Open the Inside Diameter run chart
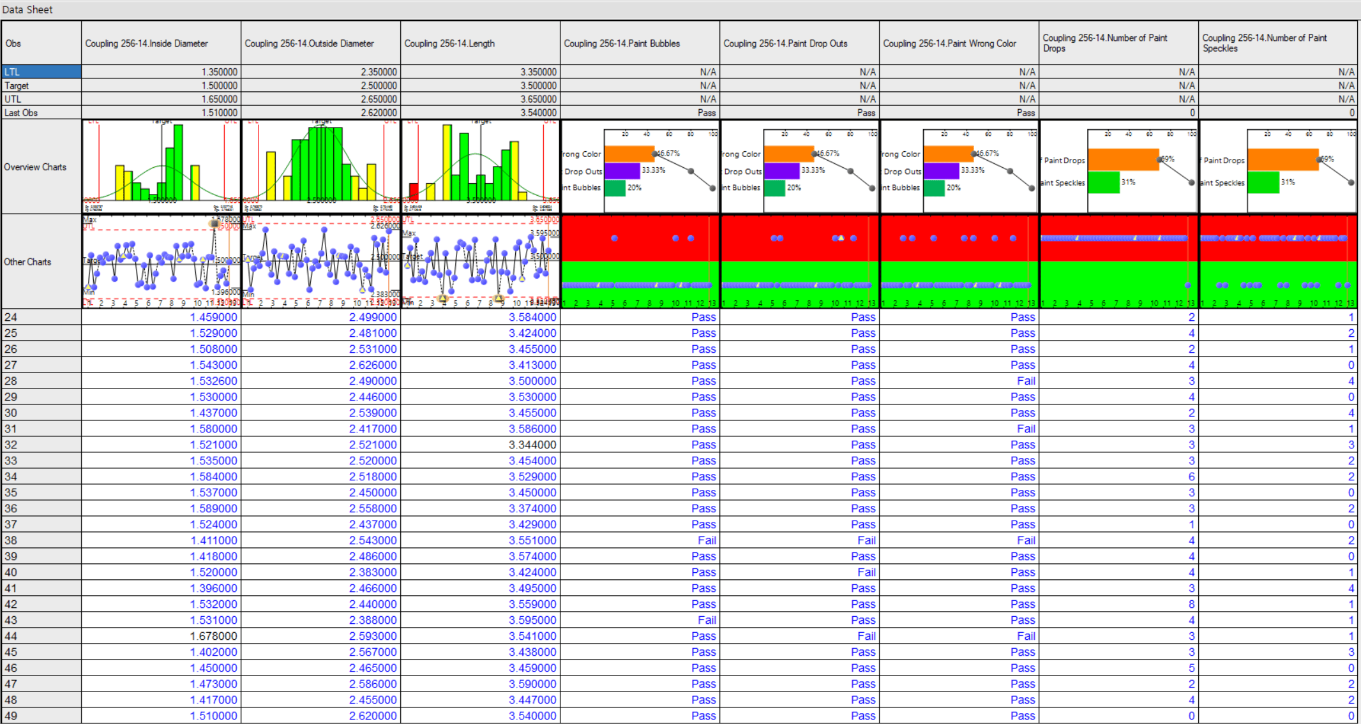Image resolution: width=1361 pixels, height=724 pixels. click(162, 262)
